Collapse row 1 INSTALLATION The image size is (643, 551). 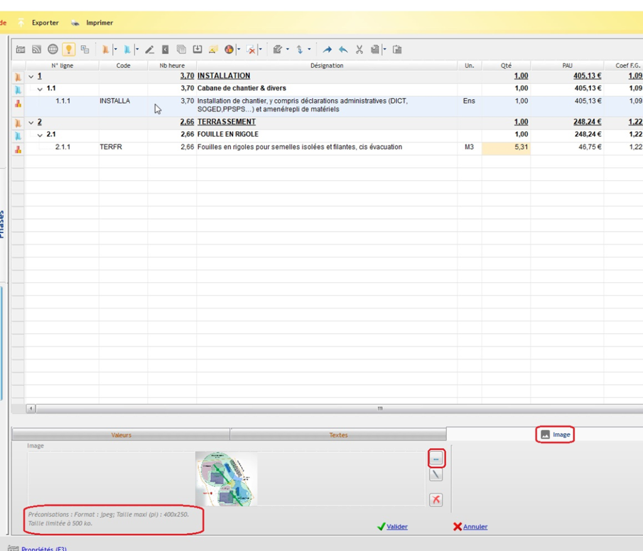pos(31,77)
